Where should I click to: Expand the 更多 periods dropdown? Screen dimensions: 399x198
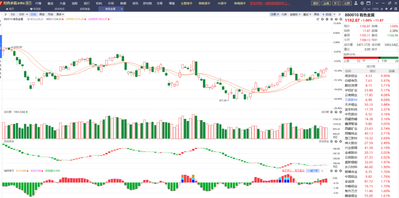point(60,14)
